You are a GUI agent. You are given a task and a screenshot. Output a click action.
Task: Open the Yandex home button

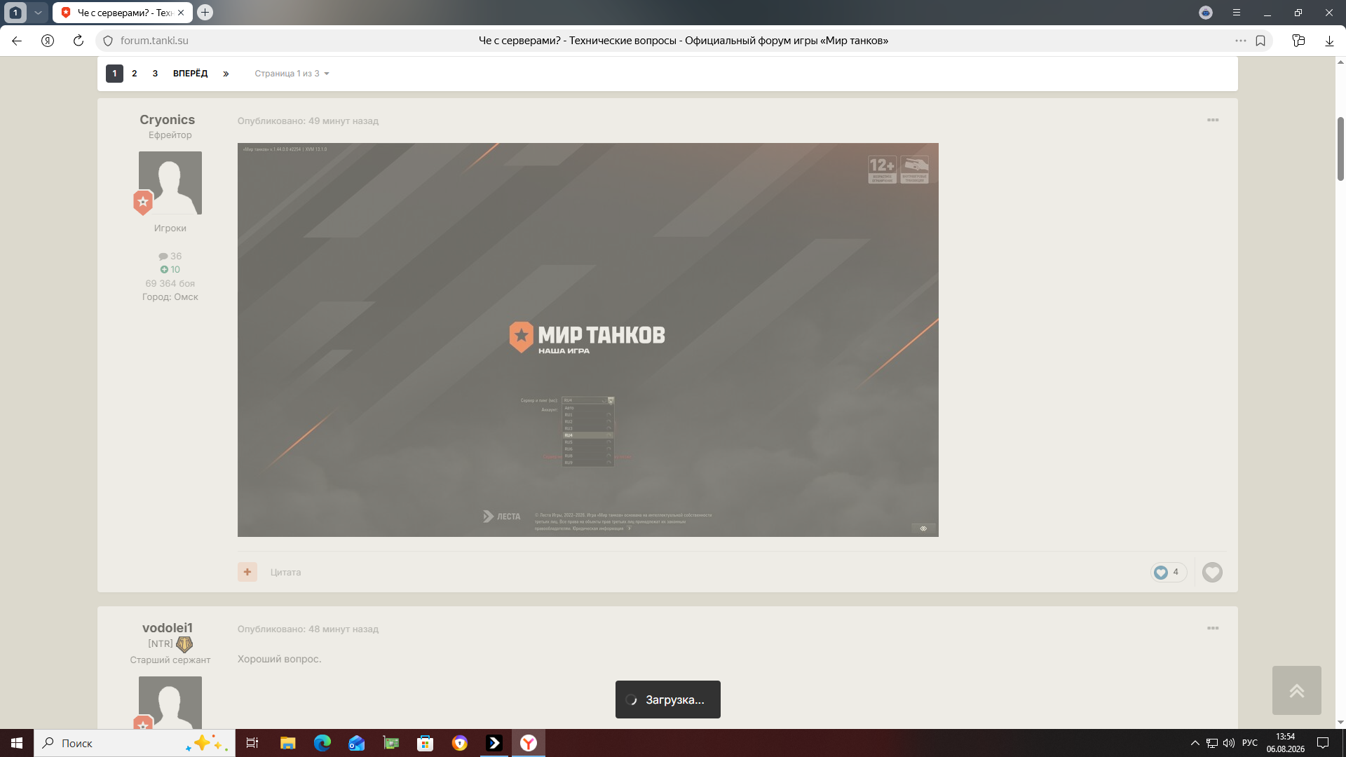coord(48,41)
